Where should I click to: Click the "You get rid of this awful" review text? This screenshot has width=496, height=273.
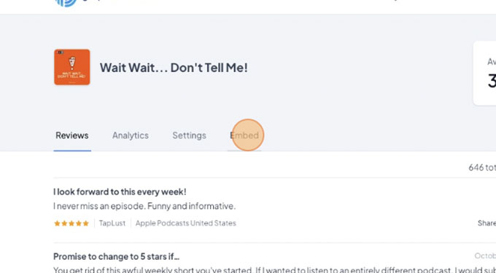[274, 269]
